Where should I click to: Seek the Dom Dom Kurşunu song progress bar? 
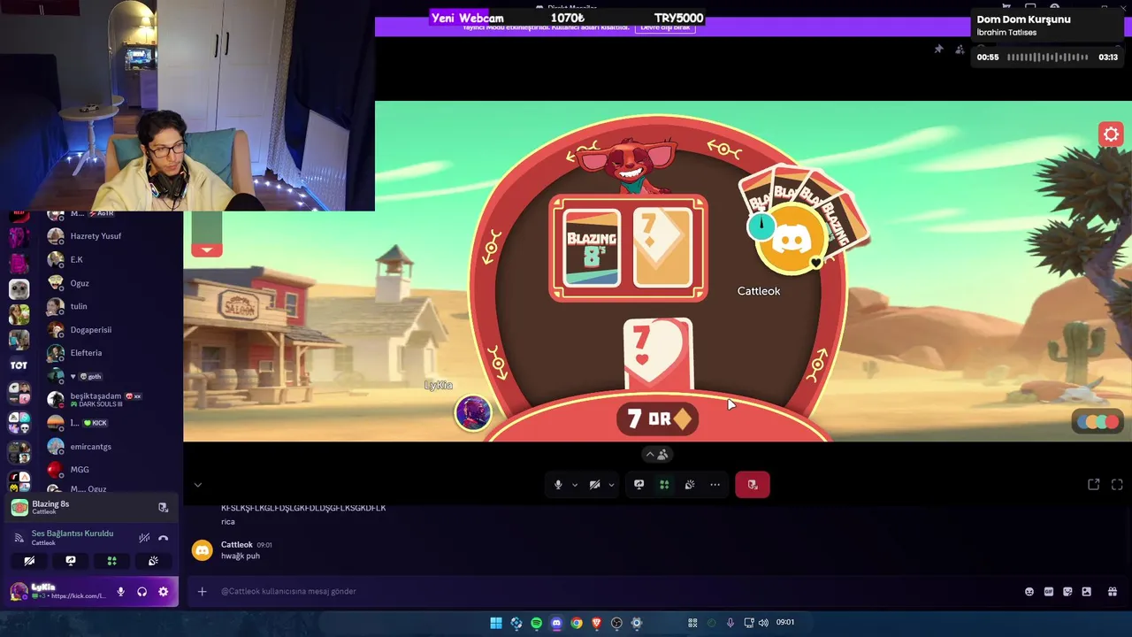[1048, 58]
